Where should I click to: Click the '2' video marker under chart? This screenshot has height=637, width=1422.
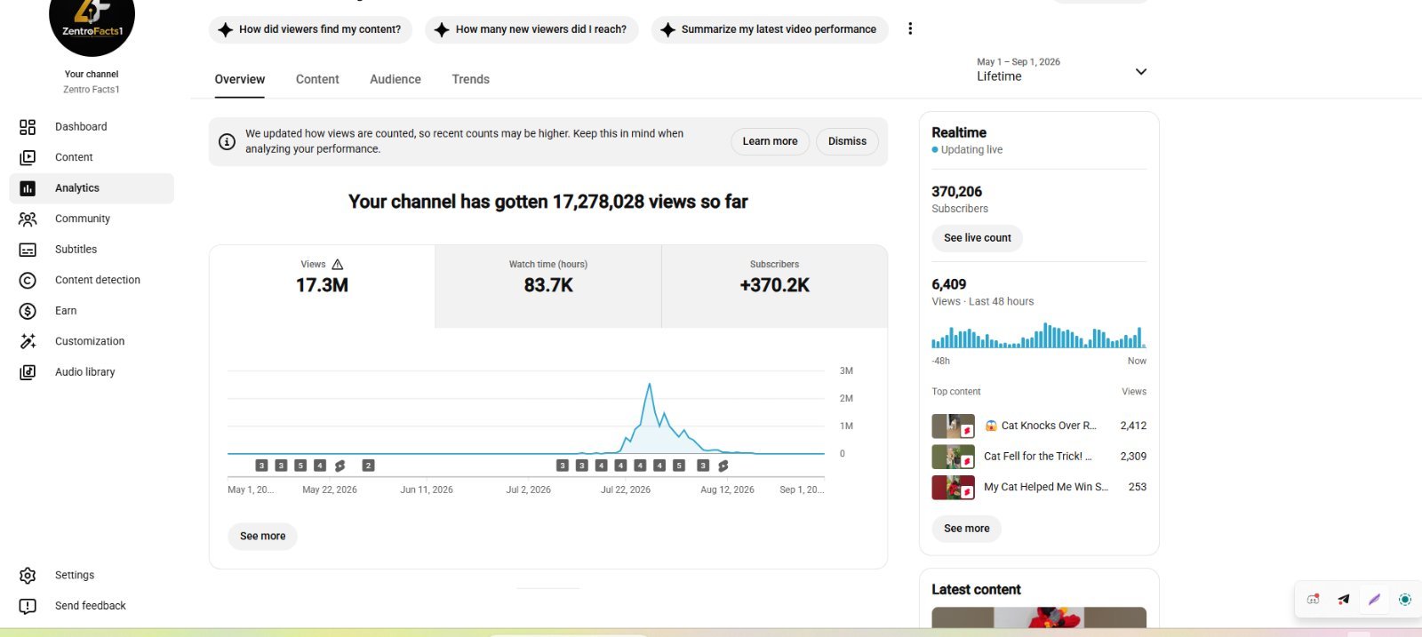click(x=368, y=466)
